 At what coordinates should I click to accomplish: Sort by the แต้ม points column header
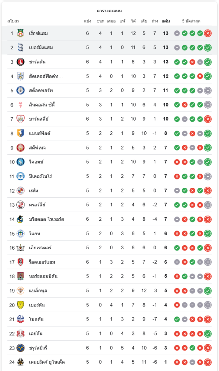pos(166,21)
